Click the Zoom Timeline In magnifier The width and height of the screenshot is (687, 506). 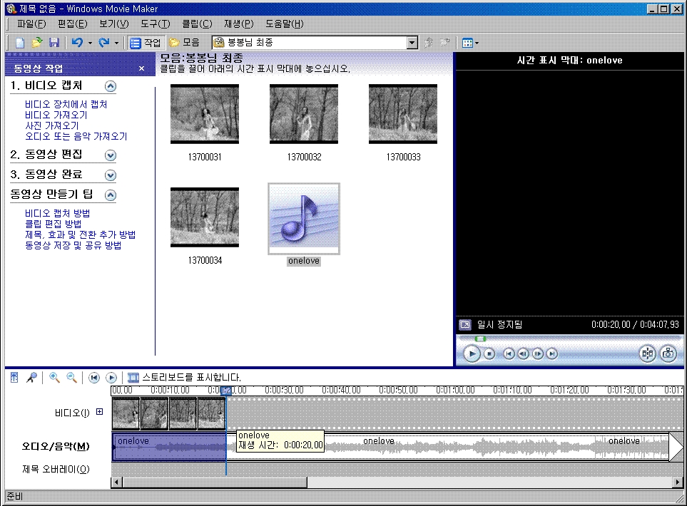coord(54,377)
